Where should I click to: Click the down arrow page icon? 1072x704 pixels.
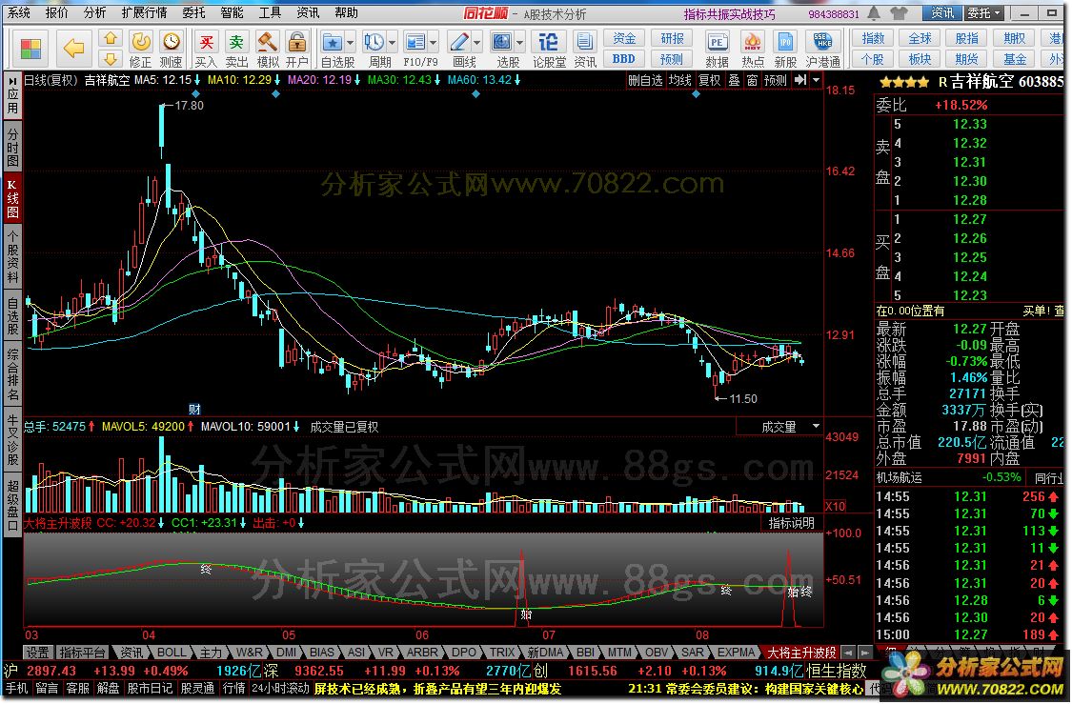[x=111, y=59]
